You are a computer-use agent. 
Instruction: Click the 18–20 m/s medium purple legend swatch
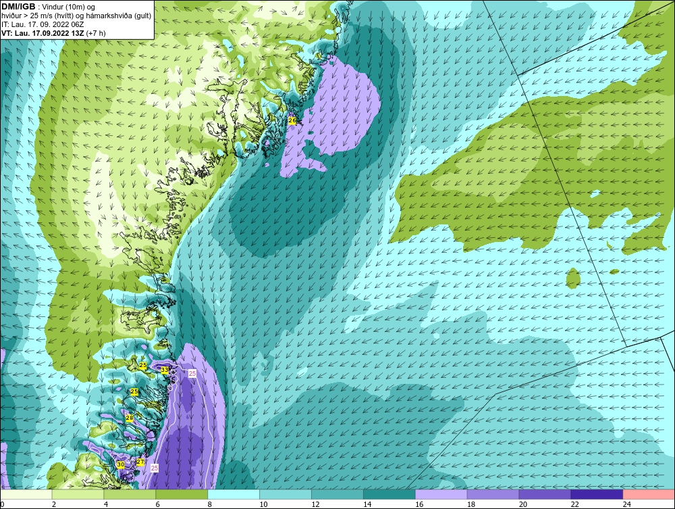click(493, 494)
